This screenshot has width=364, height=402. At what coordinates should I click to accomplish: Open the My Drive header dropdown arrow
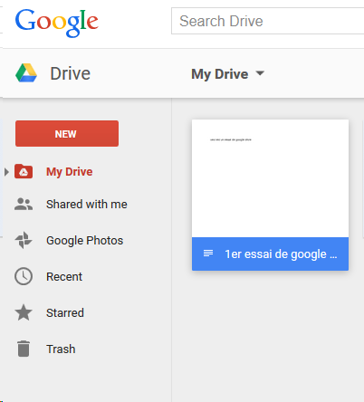coord(260,73)
